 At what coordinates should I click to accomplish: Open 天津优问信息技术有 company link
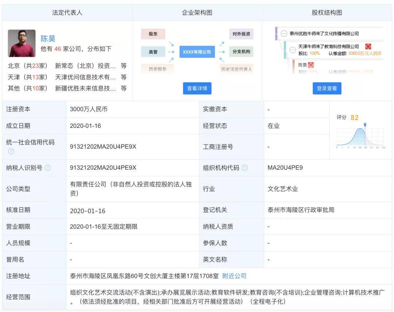pos(85,77)
